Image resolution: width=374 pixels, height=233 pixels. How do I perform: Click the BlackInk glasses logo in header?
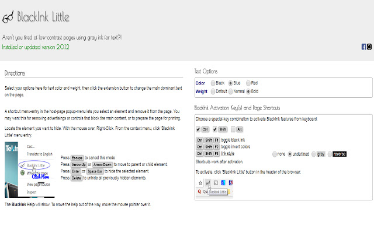(8, 17)
